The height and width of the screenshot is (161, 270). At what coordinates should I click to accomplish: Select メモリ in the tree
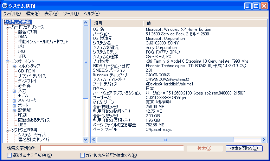[22, 56]
